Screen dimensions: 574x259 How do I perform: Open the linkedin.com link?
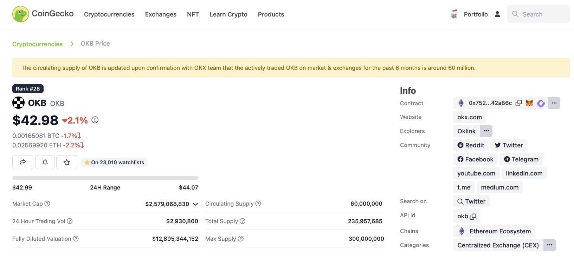[x=524, y=173]
